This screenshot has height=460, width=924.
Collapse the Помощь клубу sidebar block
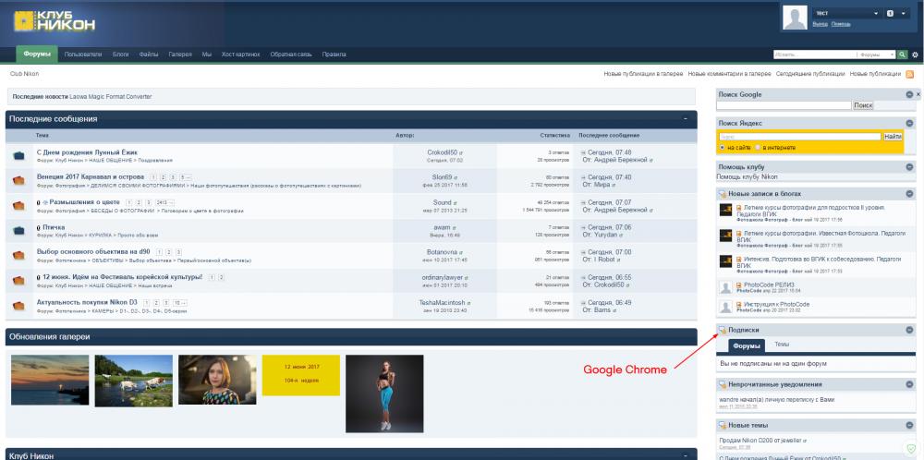pos(909,167)
